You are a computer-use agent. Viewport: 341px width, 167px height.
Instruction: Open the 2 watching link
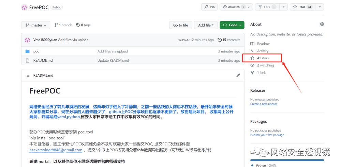(x=262, y=65)
